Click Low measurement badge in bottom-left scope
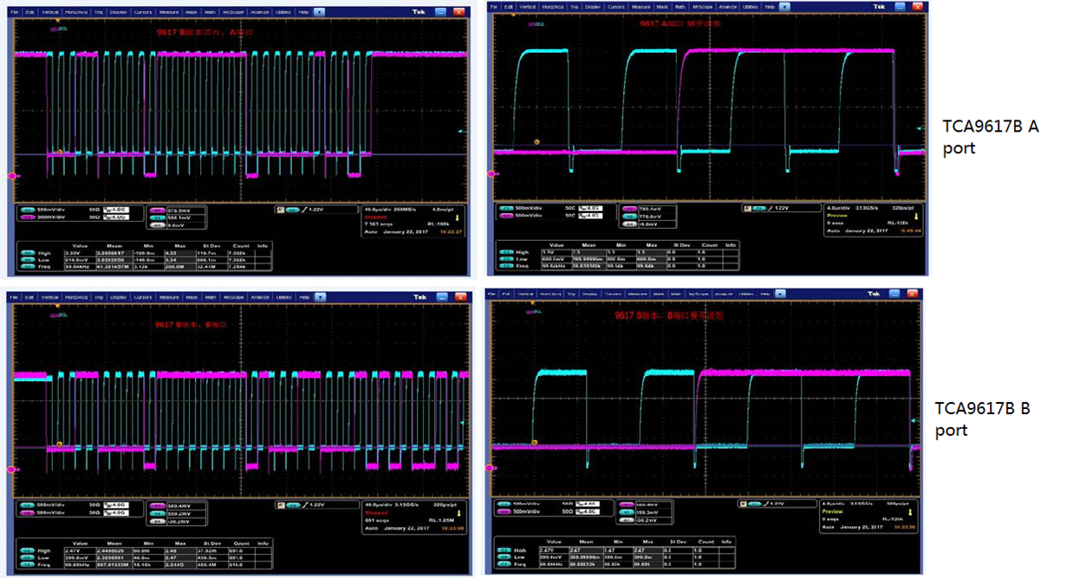Screen dimensions: 1066x585 point(27,557)
